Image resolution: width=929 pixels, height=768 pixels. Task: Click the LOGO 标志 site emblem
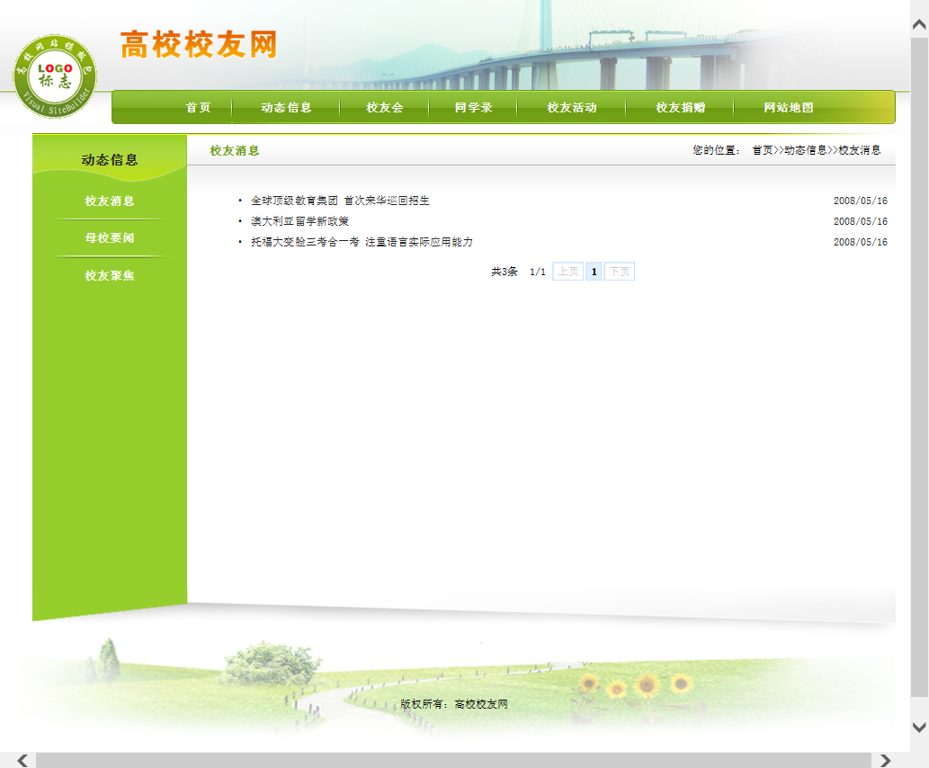pyautogui.click(x=54, y=76)
